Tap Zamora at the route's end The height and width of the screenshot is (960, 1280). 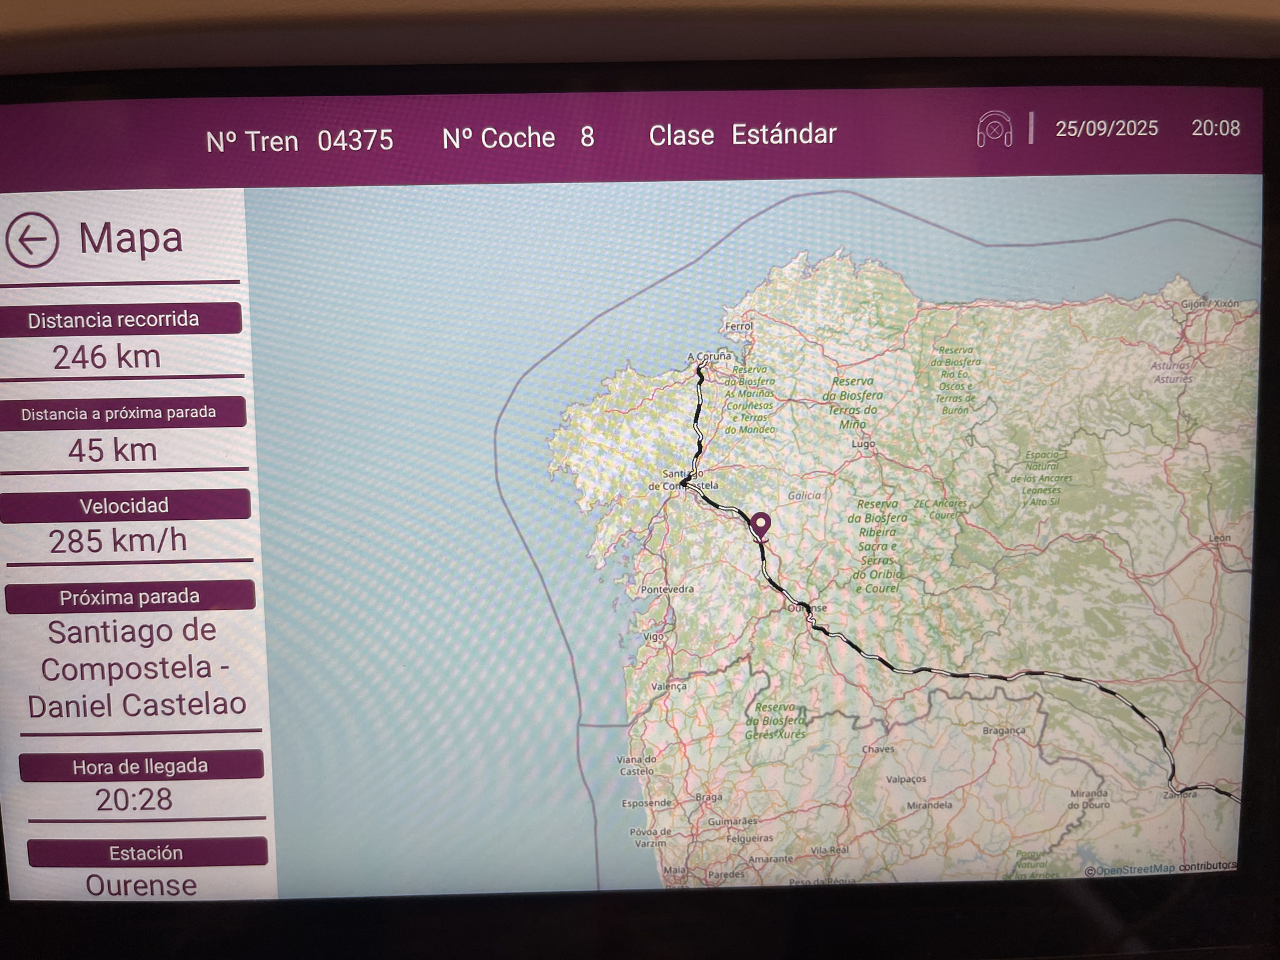tap(1179, 794)
